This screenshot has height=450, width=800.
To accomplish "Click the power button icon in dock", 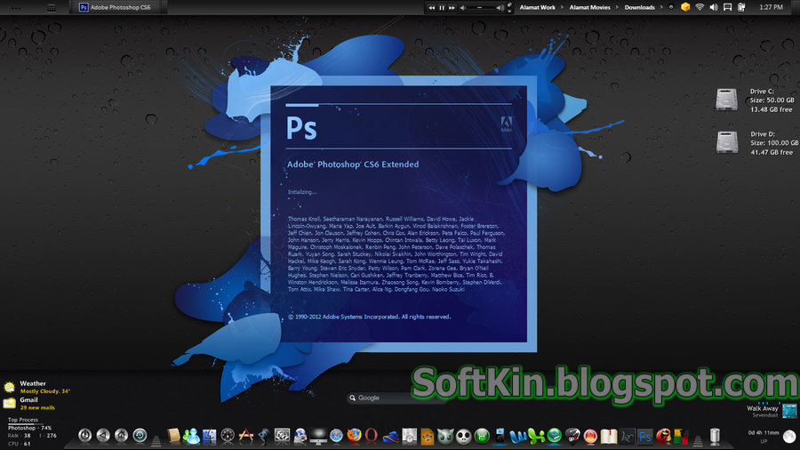I will pyautogui.click(x=84, y=435).
